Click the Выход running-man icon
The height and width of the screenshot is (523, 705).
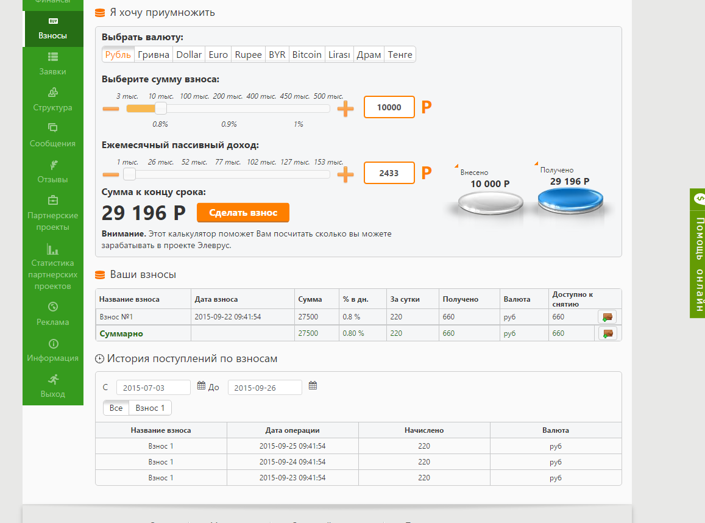[x=54, y=379]
